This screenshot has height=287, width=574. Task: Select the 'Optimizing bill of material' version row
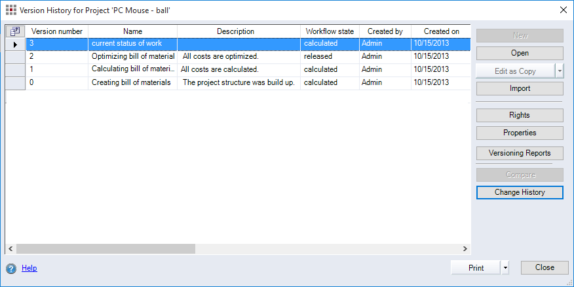tap(133, 57)
